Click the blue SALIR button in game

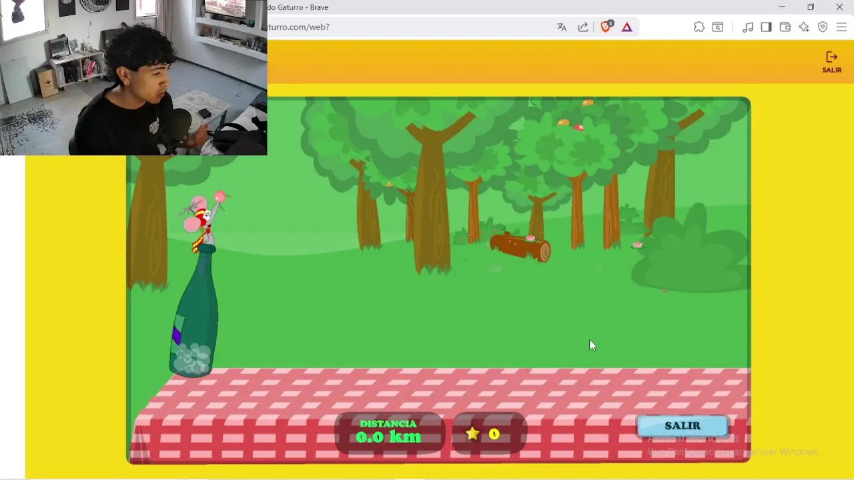(x=683, y=426)
